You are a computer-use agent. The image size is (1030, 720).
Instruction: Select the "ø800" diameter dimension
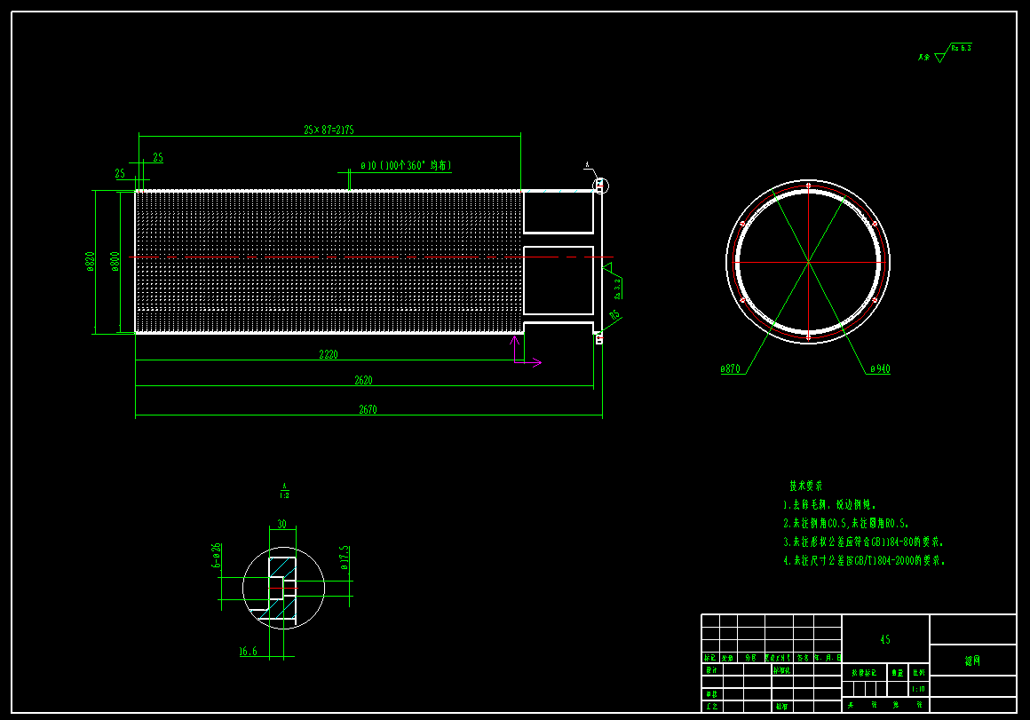point(115,262)
